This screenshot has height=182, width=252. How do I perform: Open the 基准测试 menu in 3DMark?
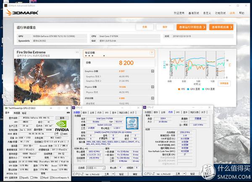(x=194, y=13)
